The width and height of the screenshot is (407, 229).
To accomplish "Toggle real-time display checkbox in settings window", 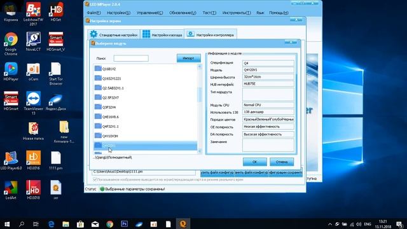I will point(95,179).
